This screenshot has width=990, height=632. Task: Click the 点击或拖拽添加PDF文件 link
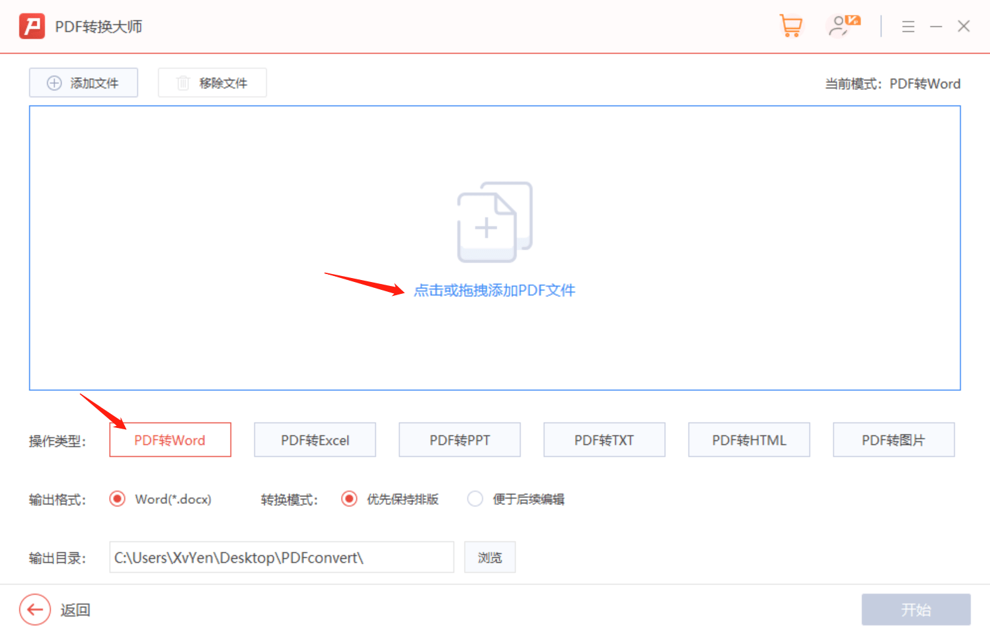(x=494, y=291)
